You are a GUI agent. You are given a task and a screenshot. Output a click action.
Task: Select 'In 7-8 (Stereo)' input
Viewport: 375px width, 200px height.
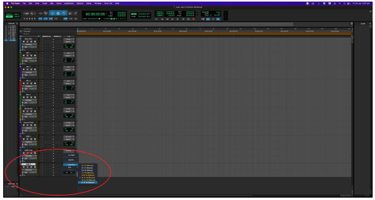[87, 173]
